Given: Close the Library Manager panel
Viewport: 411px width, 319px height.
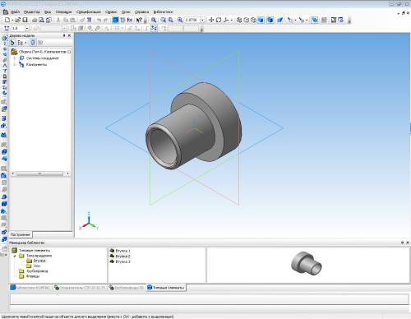Looking at the screenshot, I should coord(408,243).
